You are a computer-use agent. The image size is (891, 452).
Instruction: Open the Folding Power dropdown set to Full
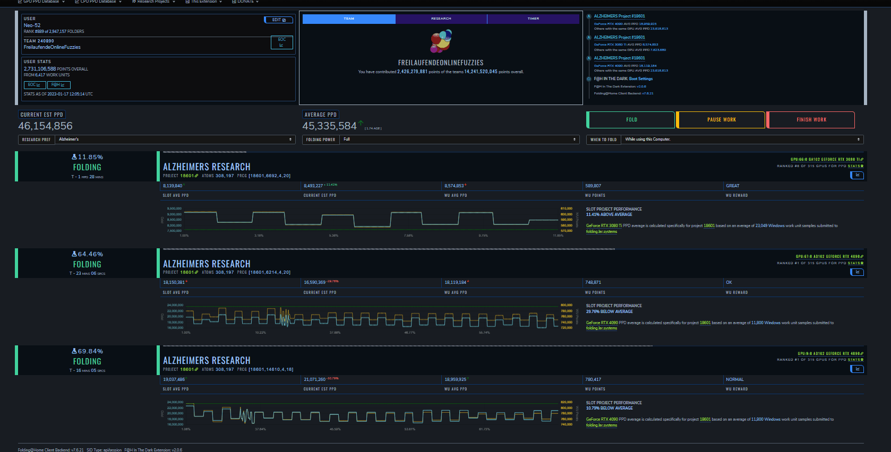(x=459, y=140)
